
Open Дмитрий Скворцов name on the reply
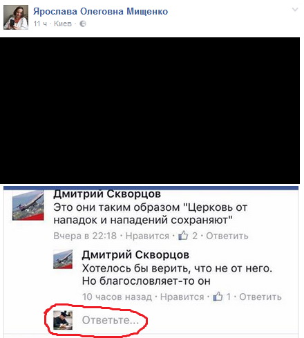click(135, 255)
